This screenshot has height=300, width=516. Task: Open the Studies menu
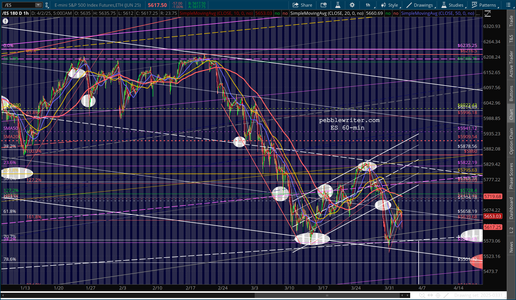click(453, 5)
